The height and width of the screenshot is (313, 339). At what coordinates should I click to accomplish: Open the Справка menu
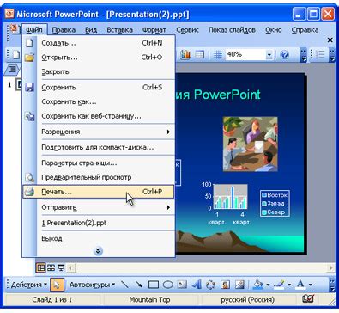point(305,30)
